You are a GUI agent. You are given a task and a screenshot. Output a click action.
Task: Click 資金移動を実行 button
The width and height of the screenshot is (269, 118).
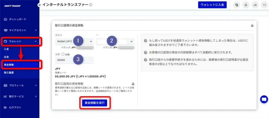95,103
